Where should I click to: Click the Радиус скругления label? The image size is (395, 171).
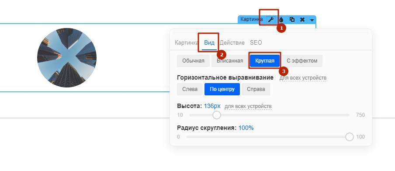pyautogui.click(x=207, y=128)
